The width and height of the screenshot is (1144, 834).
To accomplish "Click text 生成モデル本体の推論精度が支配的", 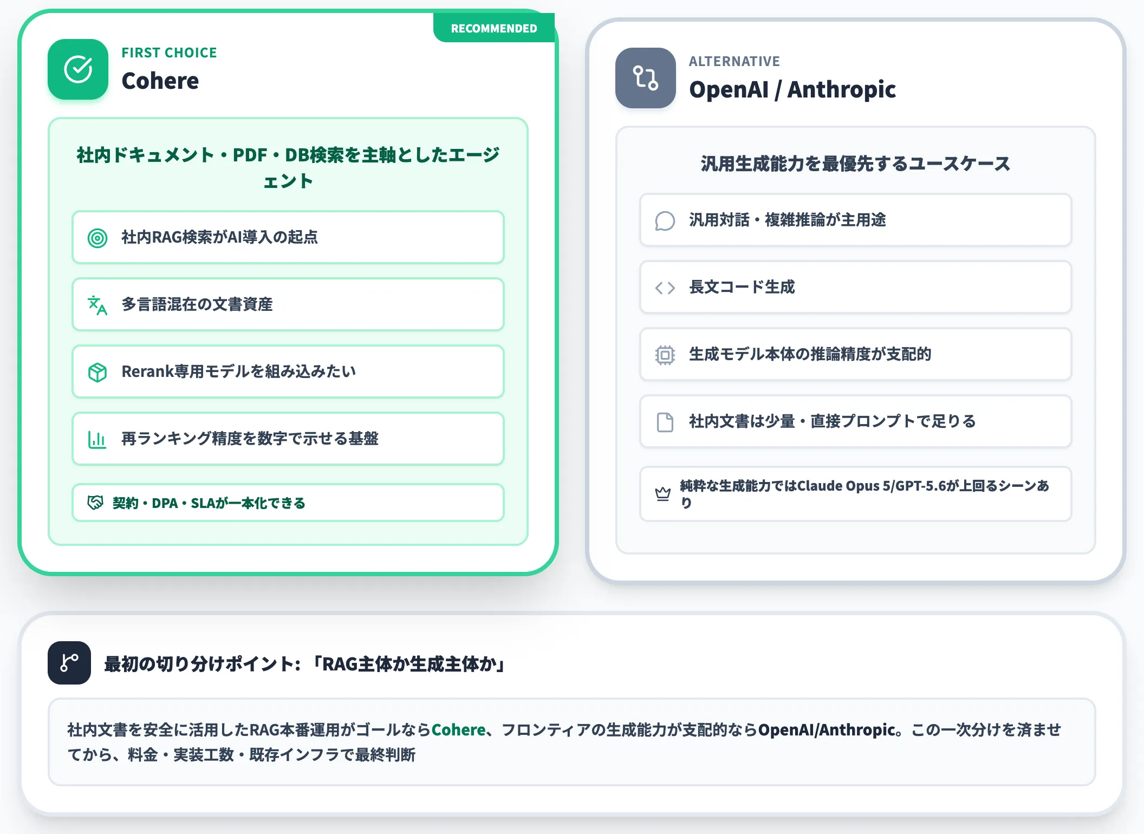I will coord(810,354).
